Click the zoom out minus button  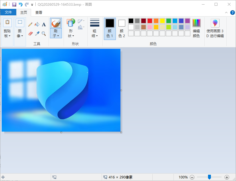[x=192, y=177]
